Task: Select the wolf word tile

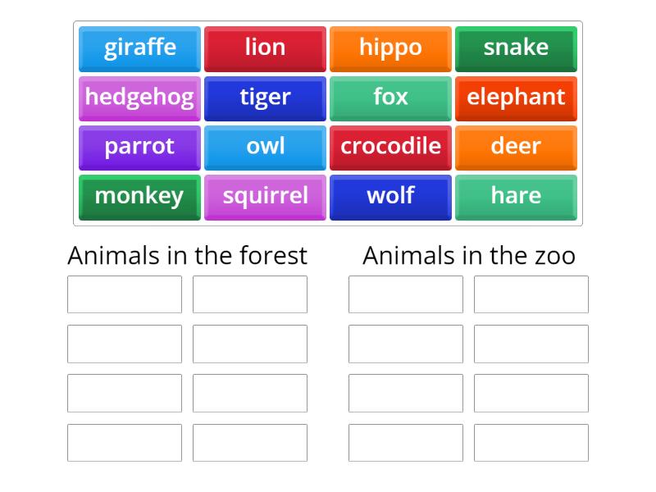Action: point(390,196)
